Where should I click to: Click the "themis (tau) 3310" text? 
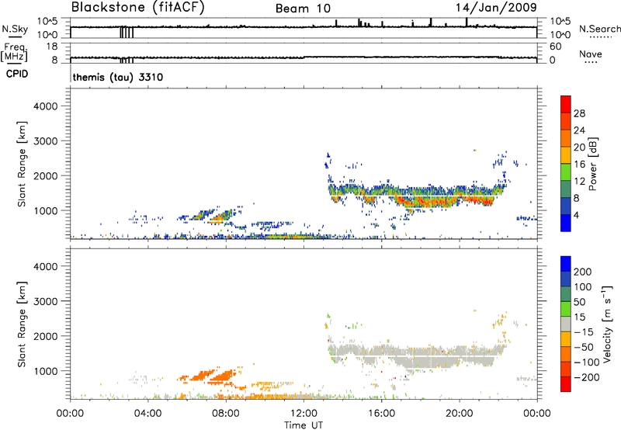click(118, 77)
